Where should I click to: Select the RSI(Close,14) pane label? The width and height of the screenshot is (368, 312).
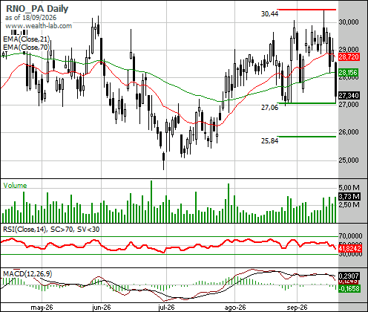[x=24, y=230]
